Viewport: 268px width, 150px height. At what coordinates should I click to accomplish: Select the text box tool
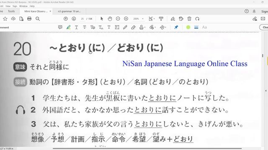click(x=117, y=27)
